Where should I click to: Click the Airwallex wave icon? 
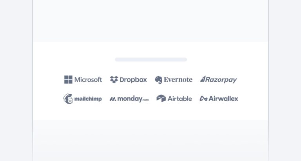click(203, 99)
